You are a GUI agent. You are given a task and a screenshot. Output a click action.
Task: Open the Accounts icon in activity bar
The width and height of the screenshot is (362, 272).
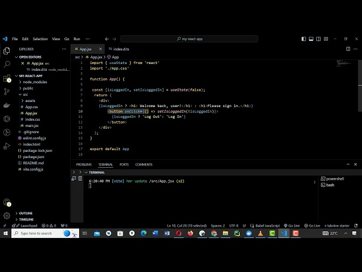click(x=7, y=202)
